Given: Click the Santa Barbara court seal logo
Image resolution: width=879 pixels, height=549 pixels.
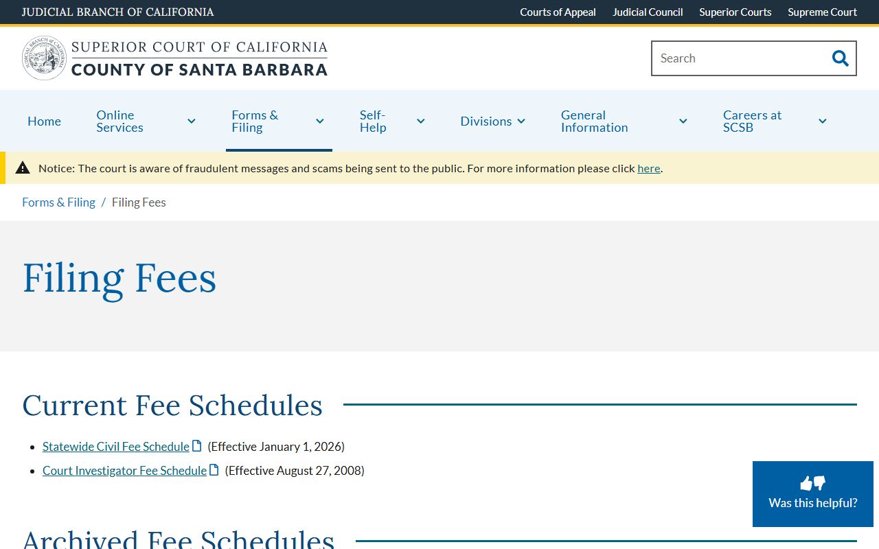Looking at the screenshot, I should [x=45, y=58].
